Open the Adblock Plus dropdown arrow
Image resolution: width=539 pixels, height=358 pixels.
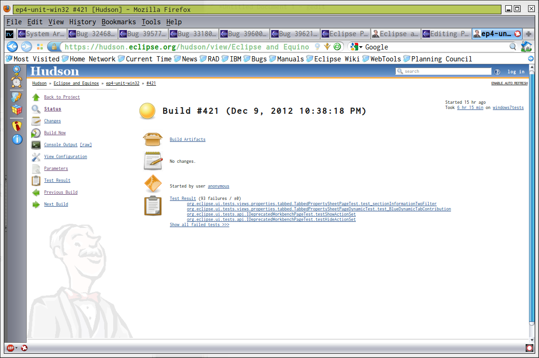[16, 348]
